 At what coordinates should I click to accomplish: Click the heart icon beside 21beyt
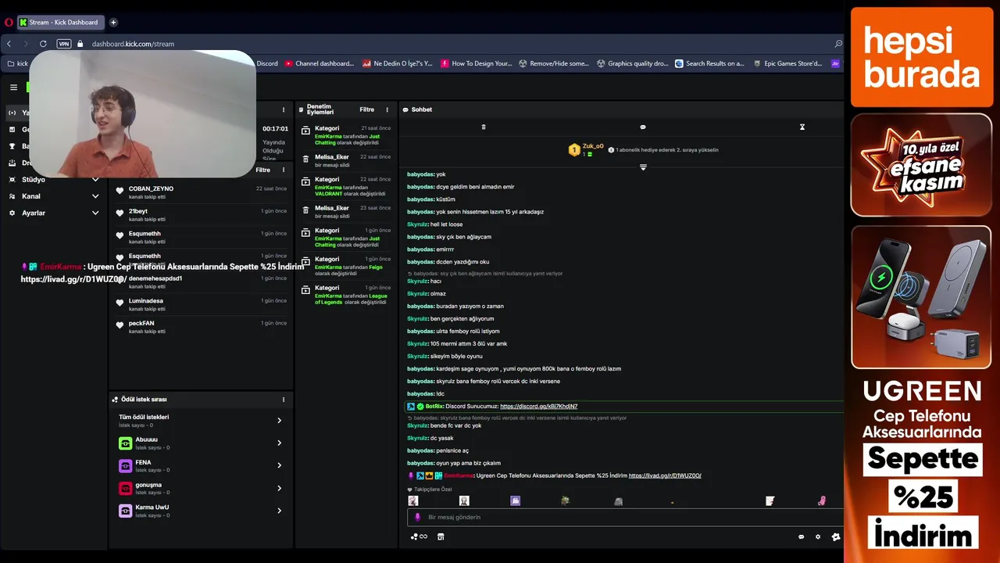120,213
